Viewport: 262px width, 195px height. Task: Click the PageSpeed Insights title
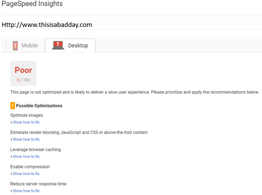32,4
